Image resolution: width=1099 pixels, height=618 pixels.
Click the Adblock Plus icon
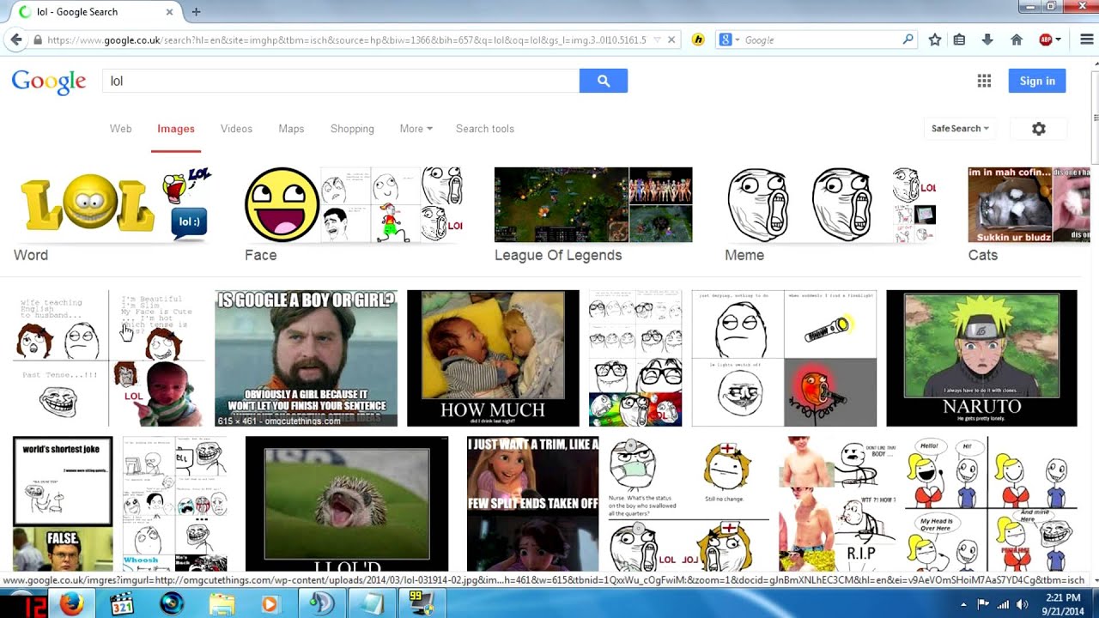(1046, 39)
